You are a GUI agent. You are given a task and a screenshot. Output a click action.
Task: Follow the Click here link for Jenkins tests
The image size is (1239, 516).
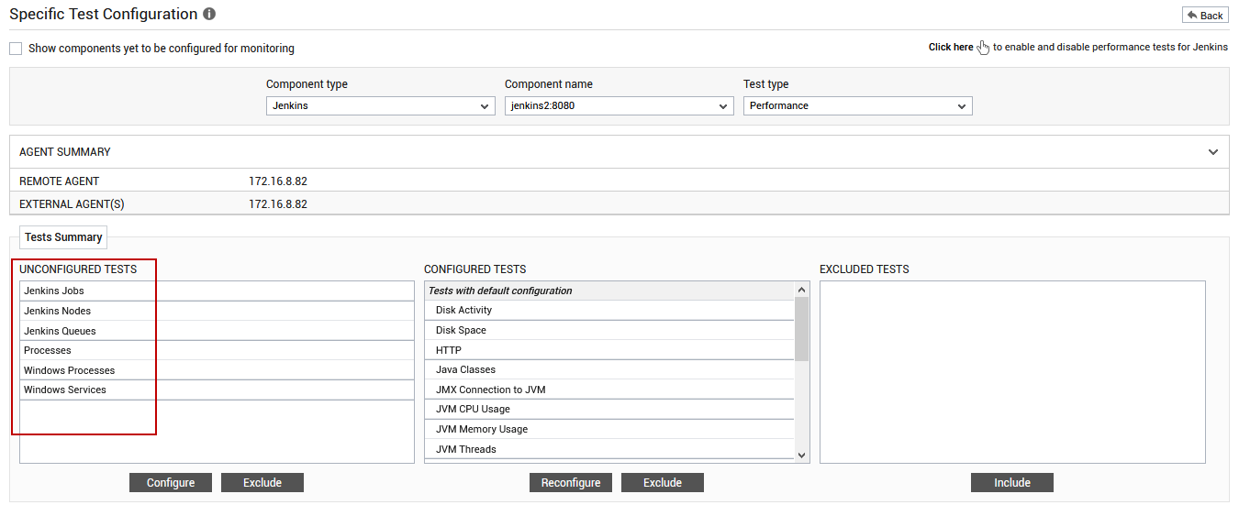[951, 48]
